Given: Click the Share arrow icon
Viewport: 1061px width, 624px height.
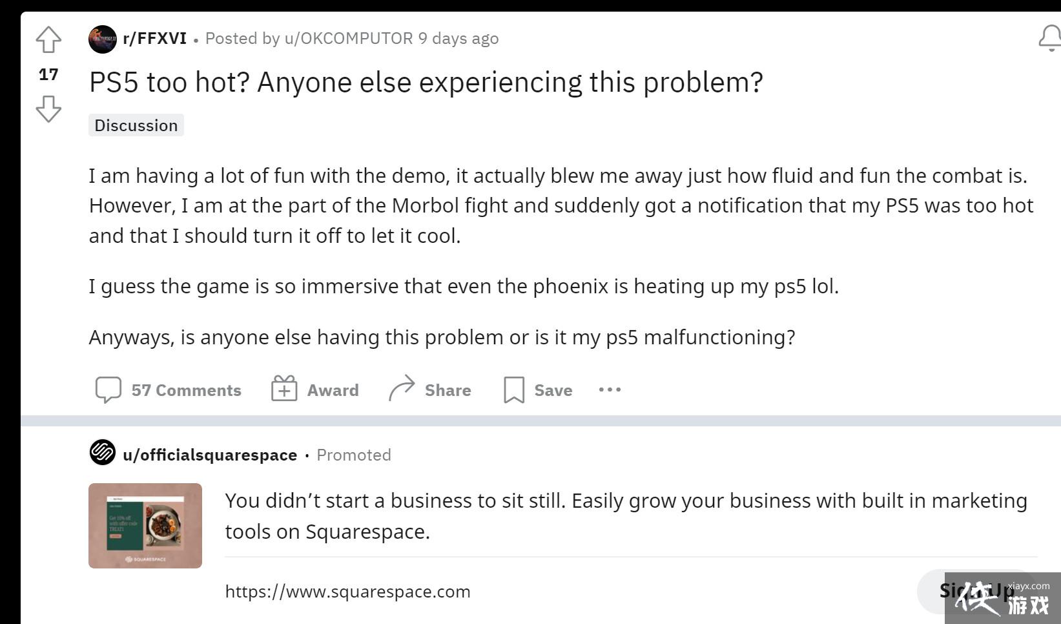Looking at the screenshot, I should 402,389.
